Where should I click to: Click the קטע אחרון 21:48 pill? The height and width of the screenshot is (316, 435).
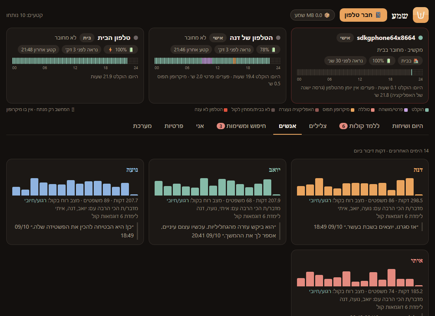39,50
